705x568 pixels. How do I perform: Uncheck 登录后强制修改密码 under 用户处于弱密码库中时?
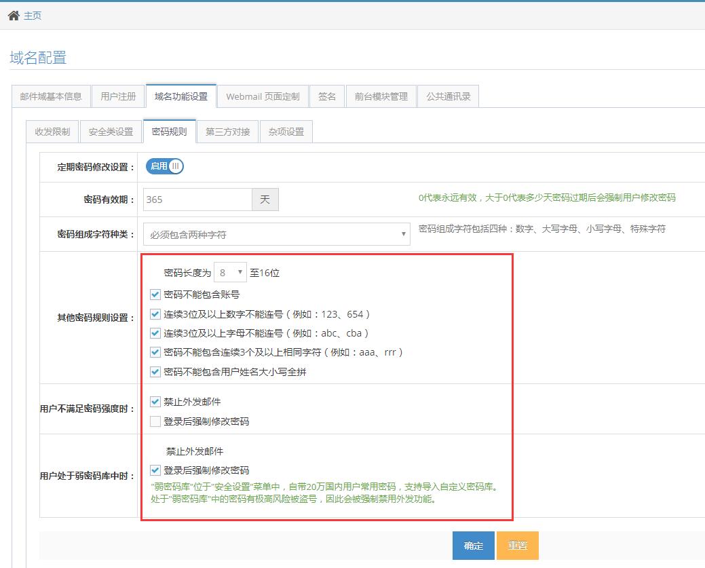[x=155, y=470]
